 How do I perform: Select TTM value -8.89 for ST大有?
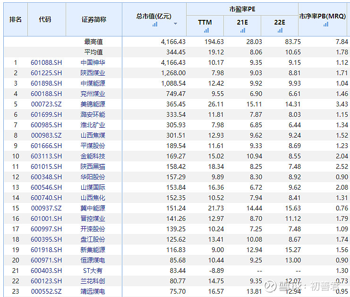[x=216, y=271]
